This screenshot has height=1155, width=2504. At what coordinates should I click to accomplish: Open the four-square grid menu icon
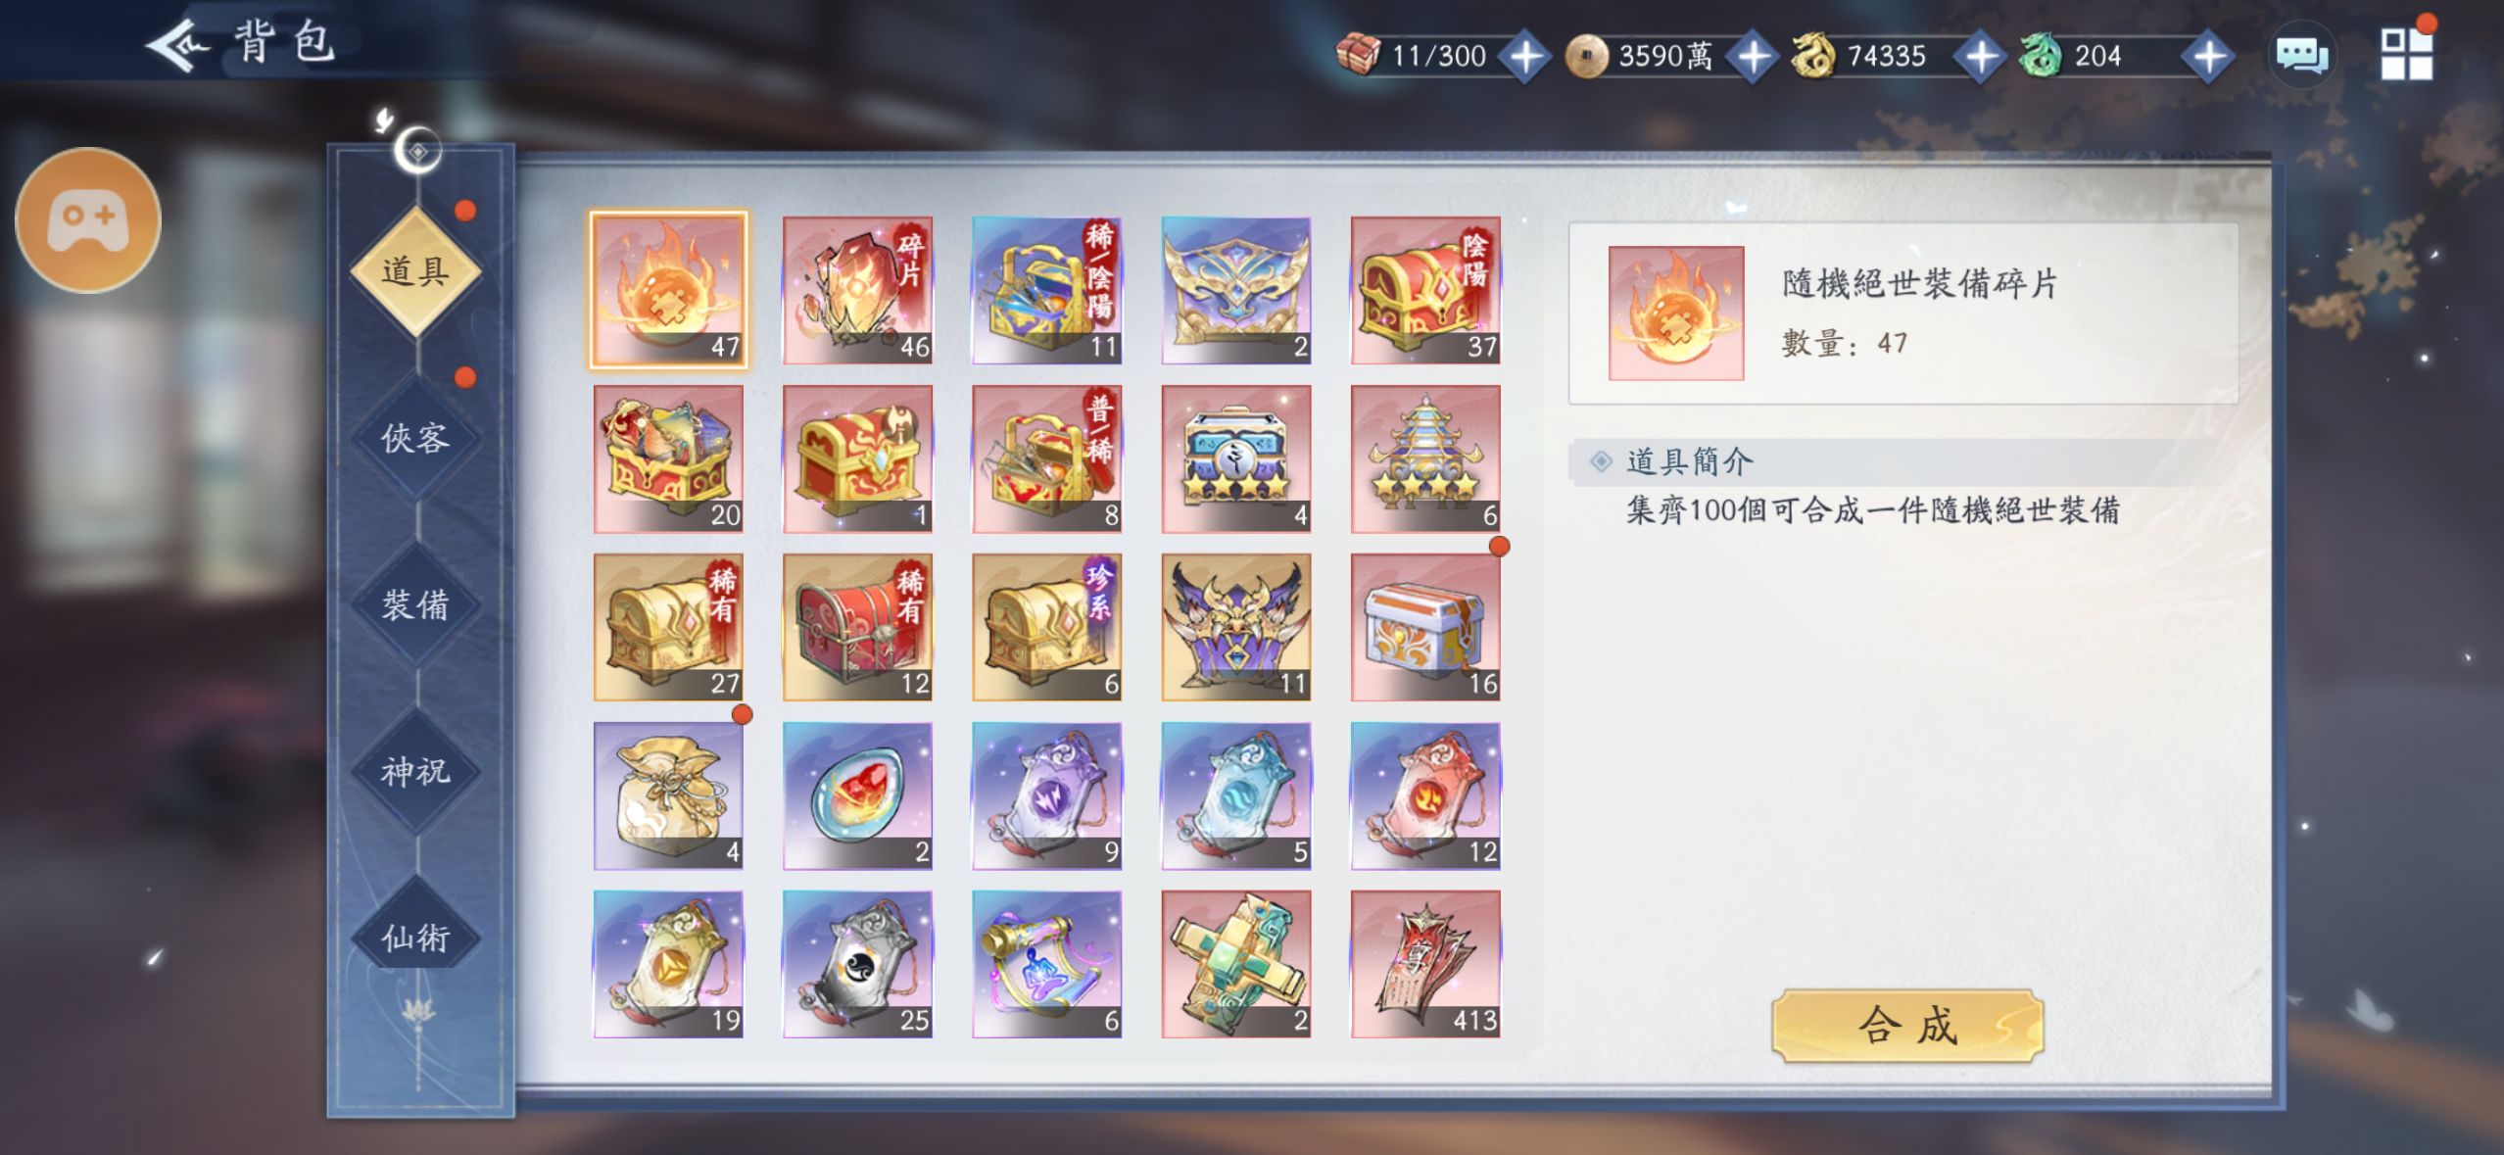2407,54
